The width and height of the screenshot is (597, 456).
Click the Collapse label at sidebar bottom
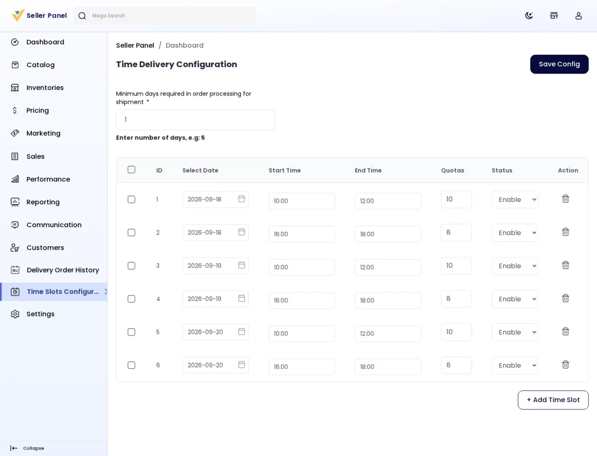click(x=33, y=448)
